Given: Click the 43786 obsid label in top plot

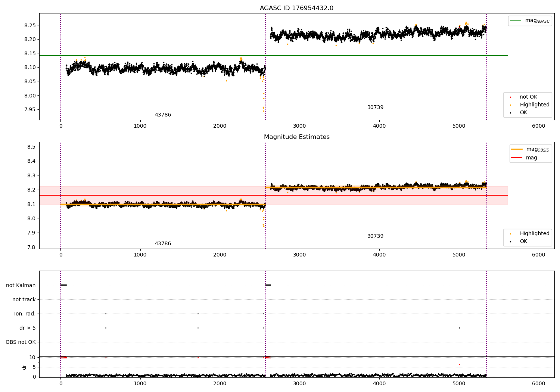Looking at the screenshot, I should [x=163, y=115].
